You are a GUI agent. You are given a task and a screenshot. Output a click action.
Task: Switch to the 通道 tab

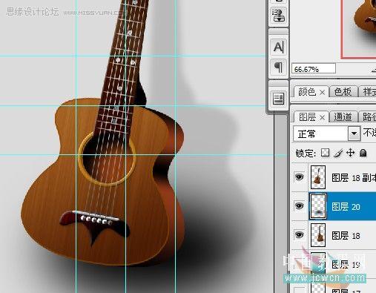pyautogui.click(x=343, y=116)
